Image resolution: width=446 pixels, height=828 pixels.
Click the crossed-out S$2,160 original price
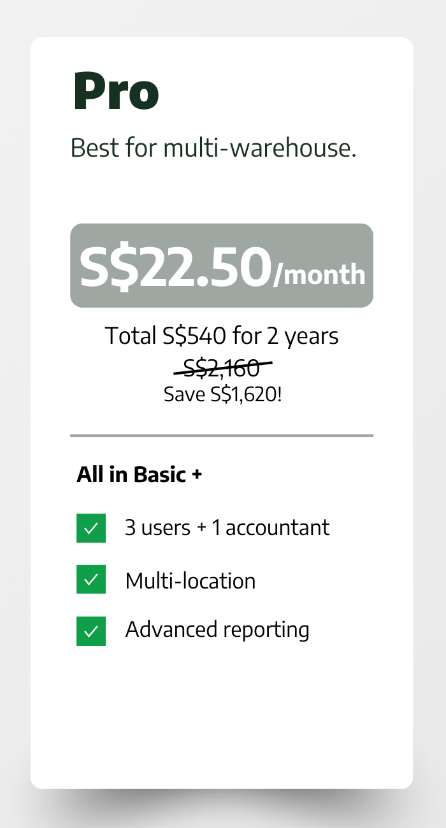pyautogui.click(x=222, y=368)
